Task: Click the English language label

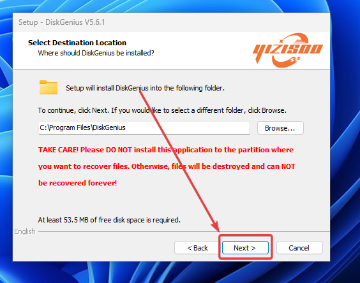Action: (25, 231)
